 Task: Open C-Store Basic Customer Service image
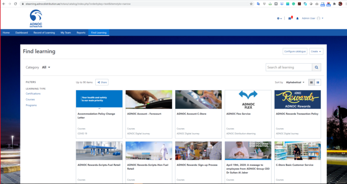pos(298,151)
